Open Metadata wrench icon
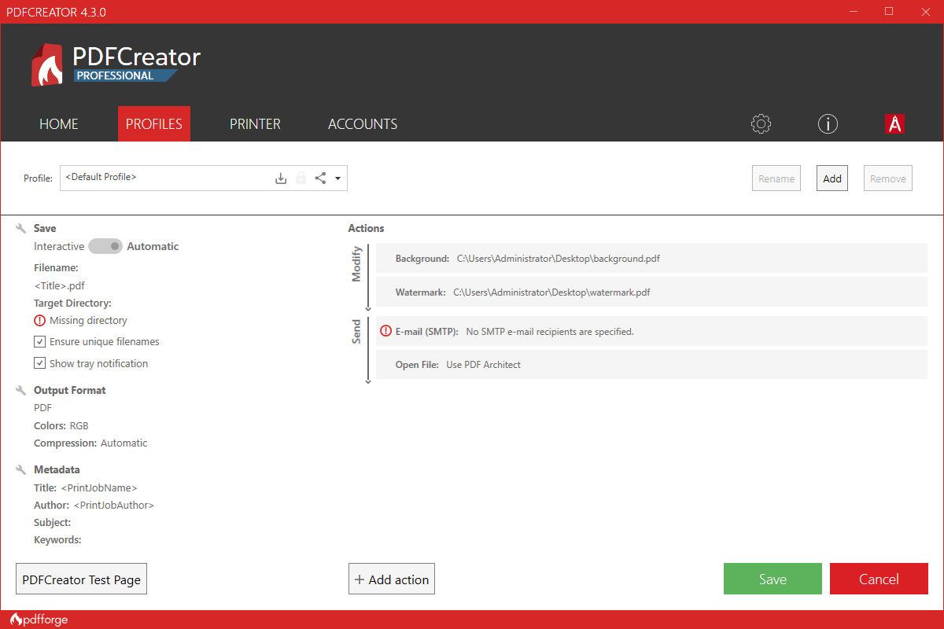The width and height of the screenshot is (944, 629). click(21, 469)
